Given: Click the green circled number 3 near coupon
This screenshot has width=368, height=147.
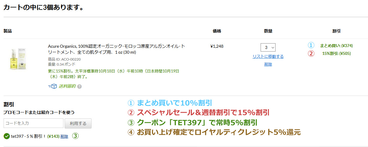Looking at the screenshot, I should 75,136.
